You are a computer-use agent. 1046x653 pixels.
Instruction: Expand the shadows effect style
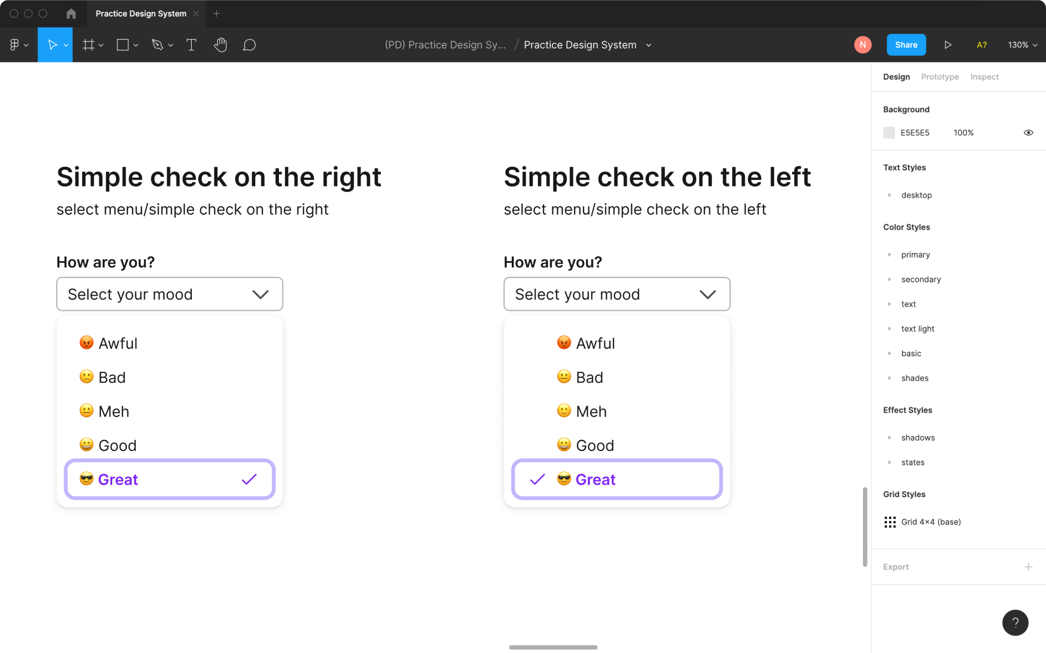click(890, 437)
